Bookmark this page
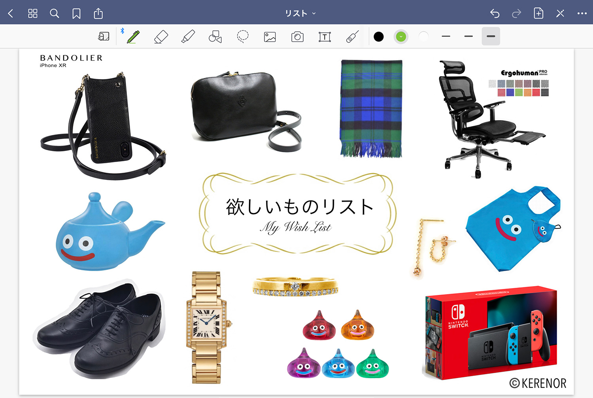This screenshot has height=398, width=593. (76, 13)
